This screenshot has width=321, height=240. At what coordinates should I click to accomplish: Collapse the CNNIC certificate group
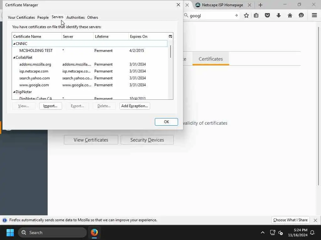pos(14,44)
